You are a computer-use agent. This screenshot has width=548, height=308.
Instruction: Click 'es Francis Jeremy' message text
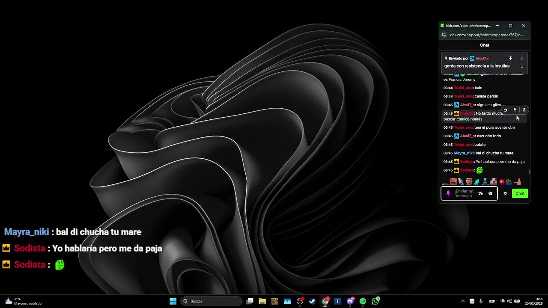tap(459, 80)
